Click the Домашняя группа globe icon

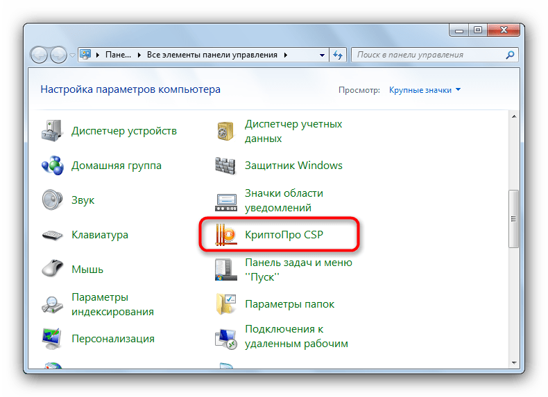click(x=53, y=166)
